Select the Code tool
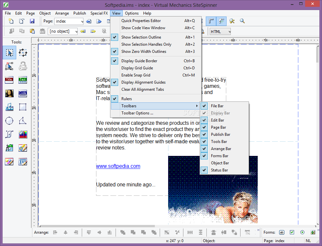Image resolution: width=322 pixels, height=246 pixels. pyautogui.click(x=23, y=93)
